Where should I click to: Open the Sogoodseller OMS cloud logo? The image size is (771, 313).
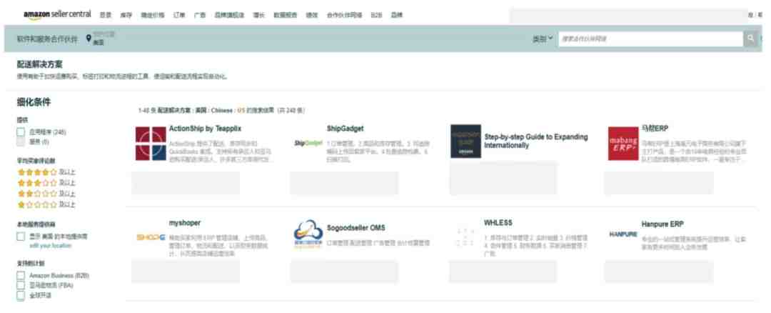tap(308, 235)
